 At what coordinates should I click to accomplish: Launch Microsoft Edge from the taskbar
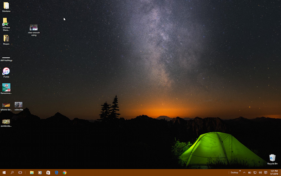click(57, 172)
